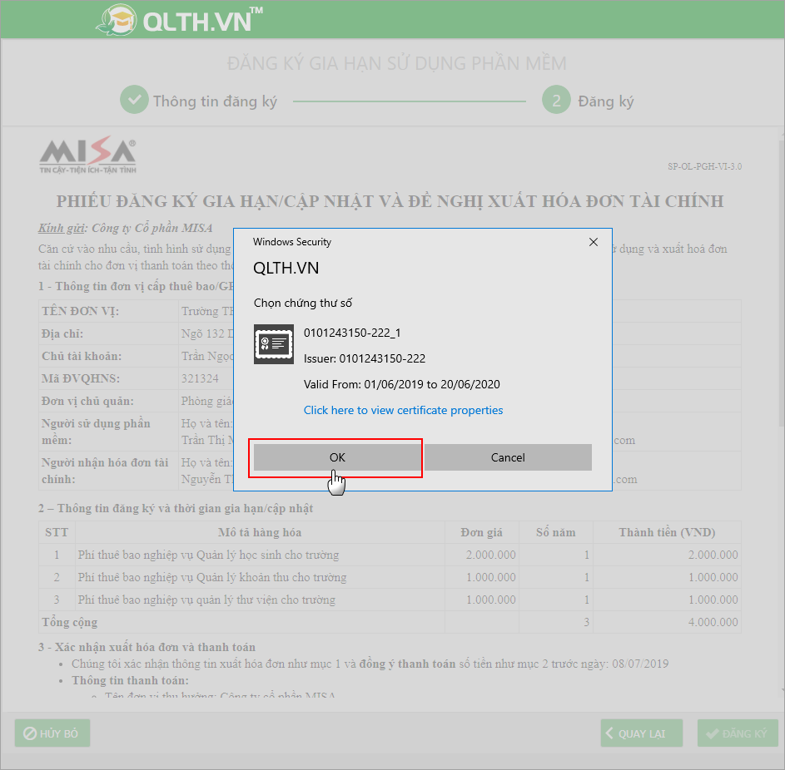Click Đơn vị chủ quản cell
785x770 pixels.
[109, 401]
